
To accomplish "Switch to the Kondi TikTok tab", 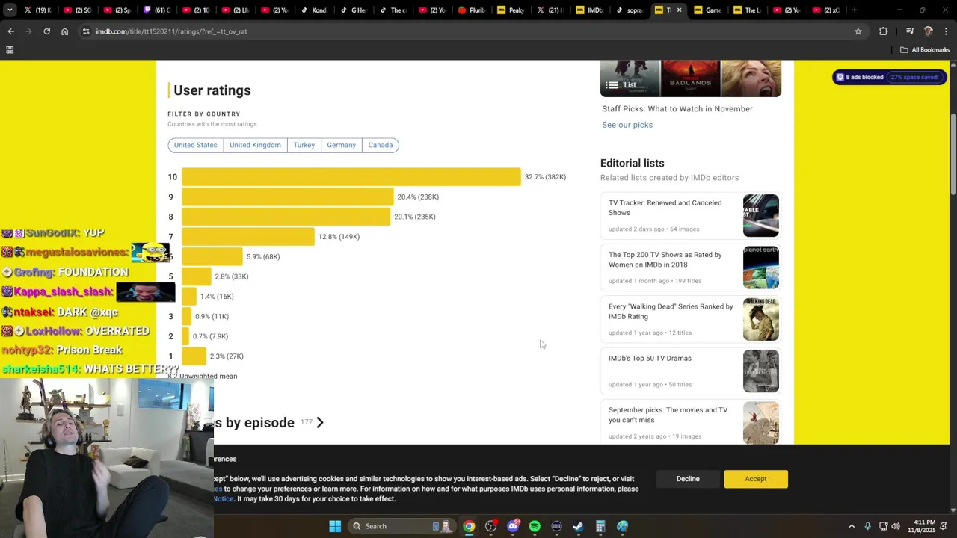I will tap(314, 10).
